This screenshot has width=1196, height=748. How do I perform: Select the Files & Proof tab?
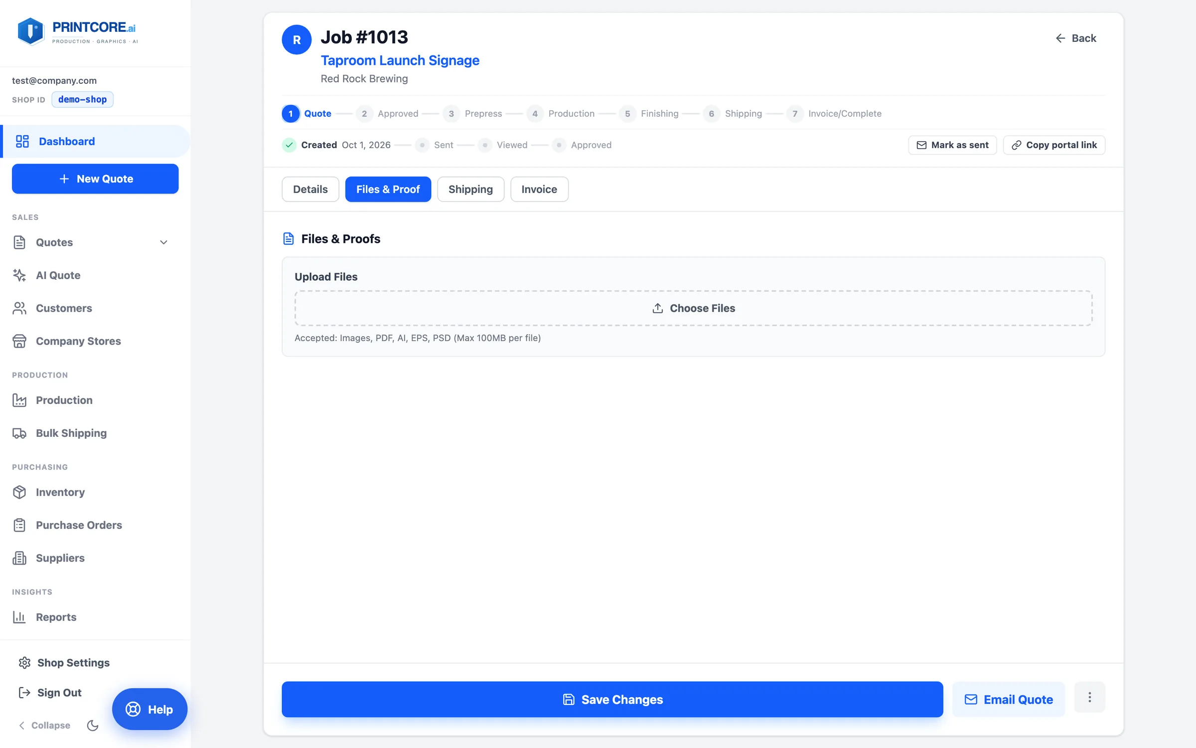[388, 189]
